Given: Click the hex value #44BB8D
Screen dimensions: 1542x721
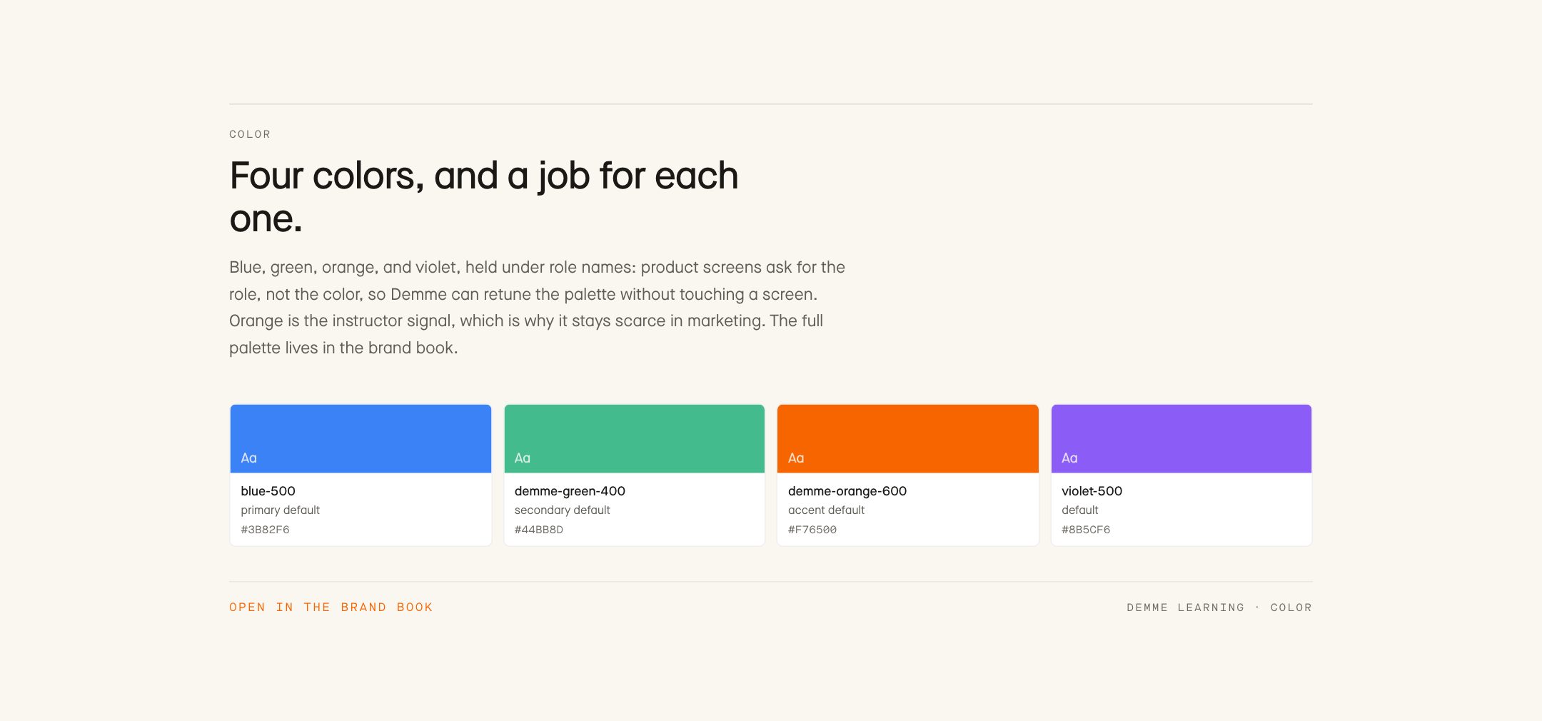Looking at the screenshot, I should (x=539, y=530).
